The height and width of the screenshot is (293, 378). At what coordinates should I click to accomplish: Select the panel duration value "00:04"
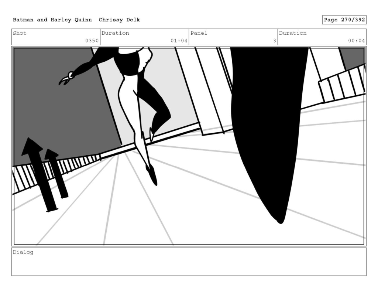[356, 41]
